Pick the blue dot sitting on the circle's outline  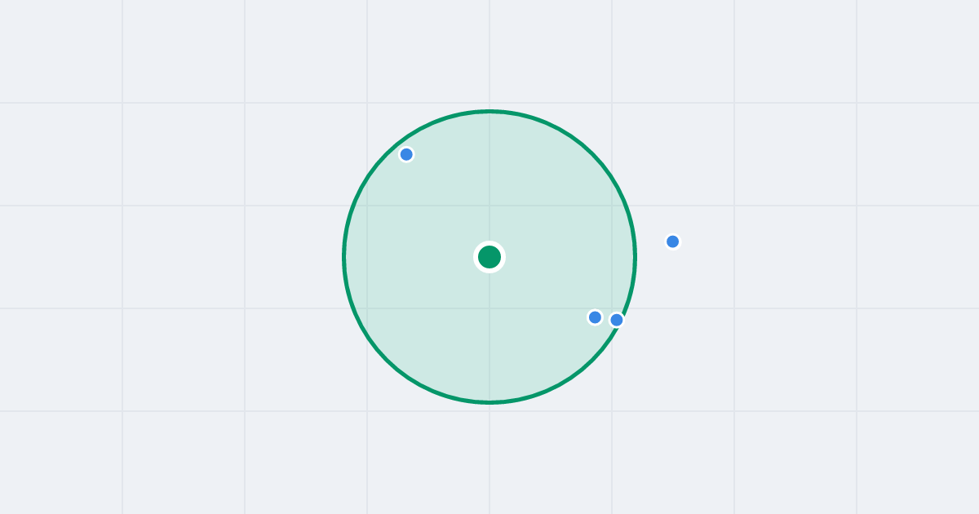pos(617,320)
